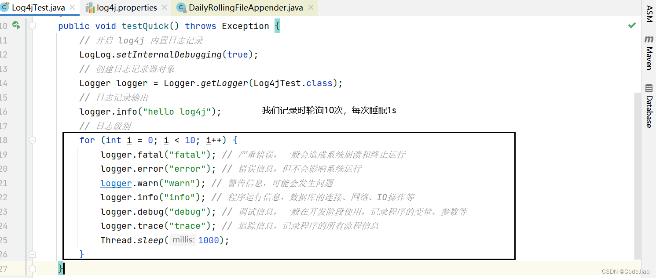Click the Exception type in the method signature
Viewport: 656px width, 278px height.
[246, 26]
